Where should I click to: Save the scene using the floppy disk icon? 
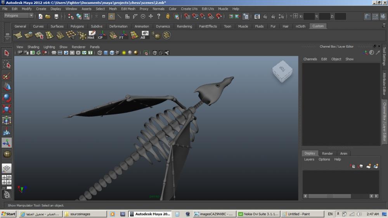pos(56,16)
